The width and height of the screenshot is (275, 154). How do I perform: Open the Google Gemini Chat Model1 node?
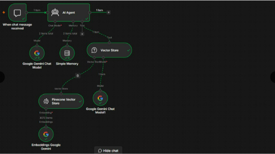100,98
